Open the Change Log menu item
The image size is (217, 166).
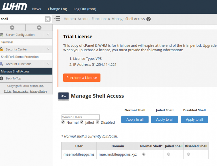pyautogui.click(x=57, y=9)
